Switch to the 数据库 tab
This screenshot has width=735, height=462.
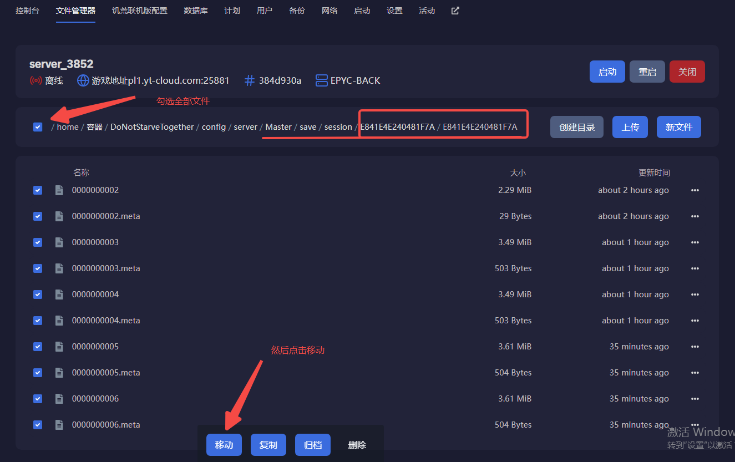pos(196,11)
